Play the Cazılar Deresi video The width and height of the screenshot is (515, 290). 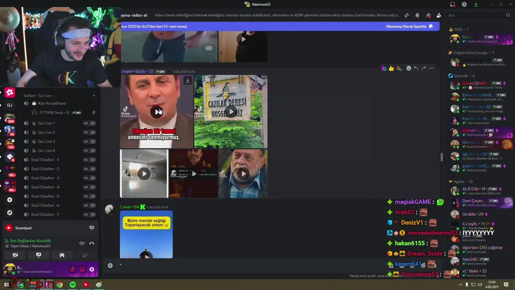(231, 112)
